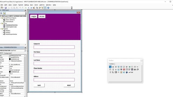Run the macro with the green play icon

point(26,8)
